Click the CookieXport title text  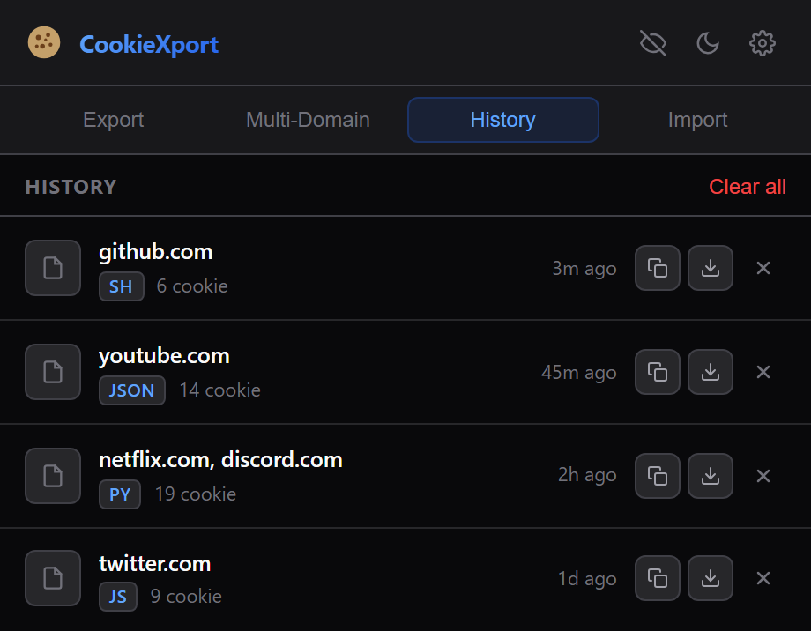tap(149, 44)
